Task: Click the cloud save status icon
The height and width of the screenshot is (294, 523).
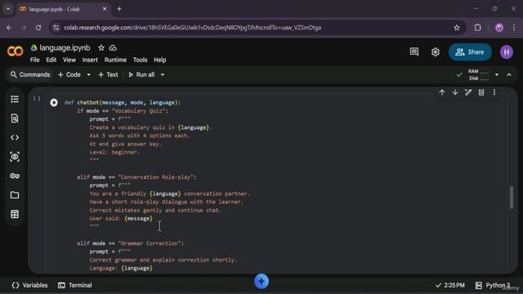Action: click(x=113, y=48)
